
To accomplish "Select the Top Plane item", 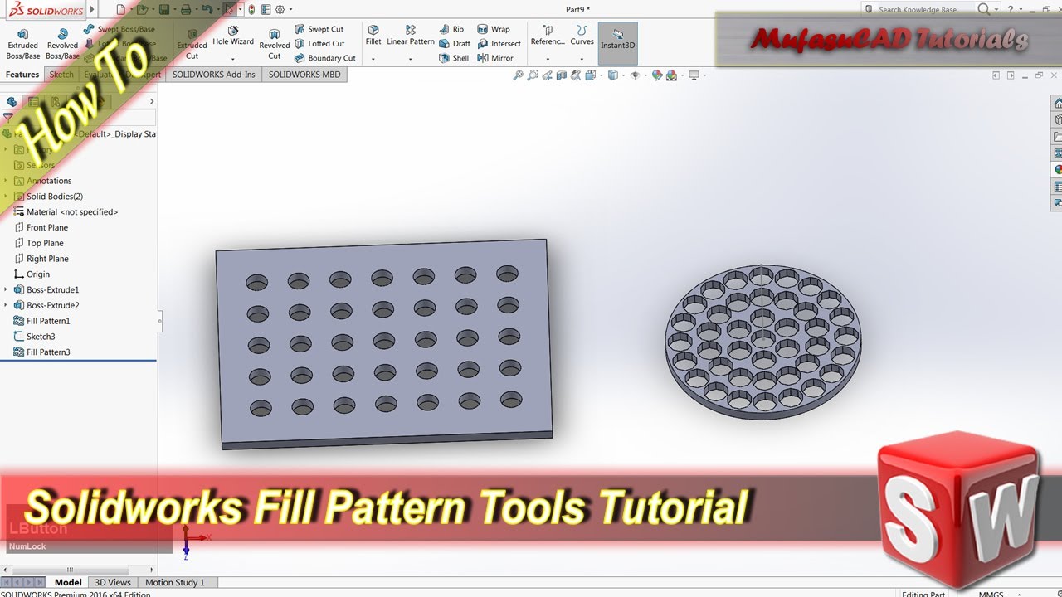I will click(38, 243).
